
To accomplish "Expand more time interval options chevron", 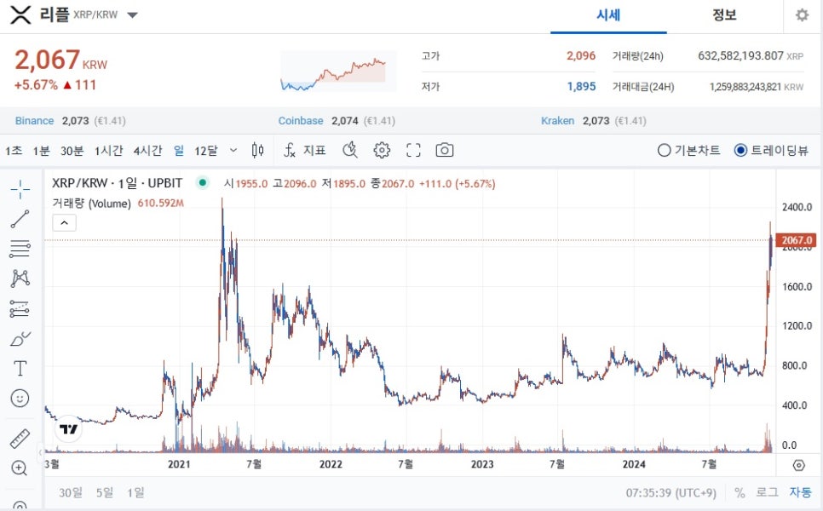I will point(233,151).
